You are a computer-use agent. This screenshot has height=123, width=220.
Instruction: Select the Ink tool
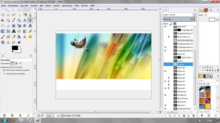[x=19, y=37]
